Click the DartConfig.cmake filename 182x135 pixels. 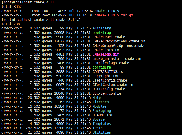click(109, 89)
